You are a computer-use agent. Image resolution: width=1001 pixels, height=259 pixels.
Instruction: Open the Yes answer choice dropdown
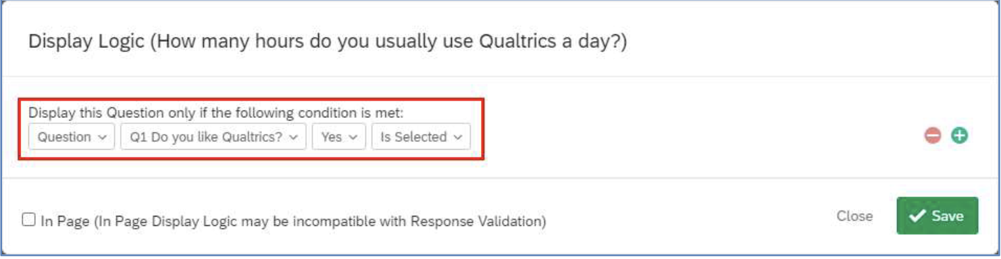(339, 136)
